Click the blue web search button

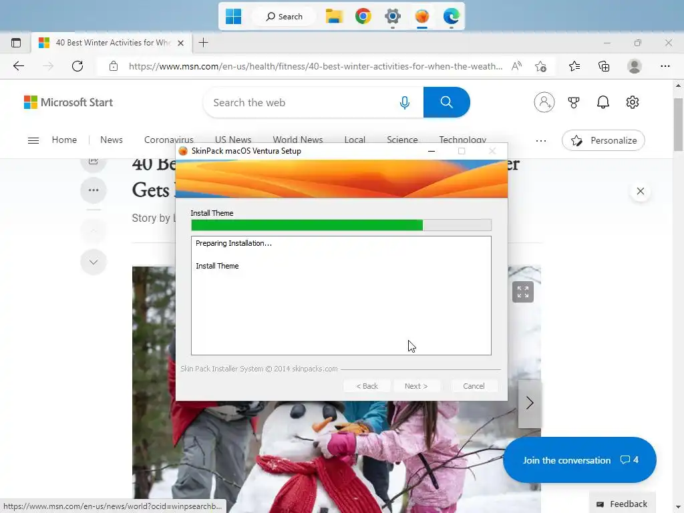446,102
